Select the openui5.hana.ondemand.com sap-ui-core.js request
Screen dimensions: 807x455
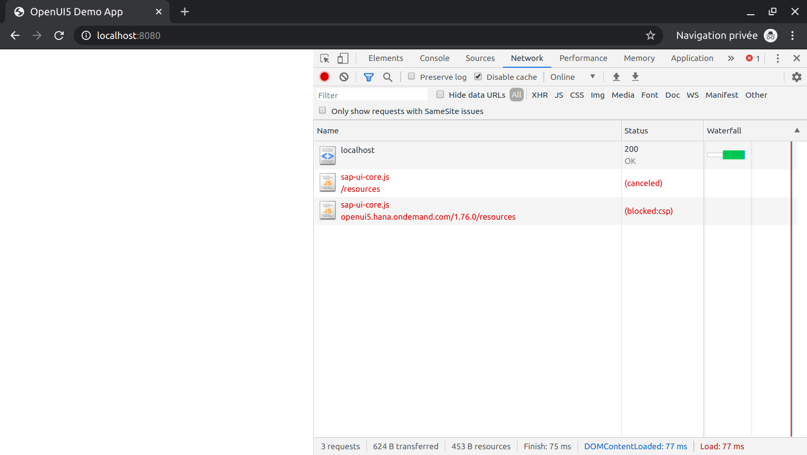tap(556, 211)
